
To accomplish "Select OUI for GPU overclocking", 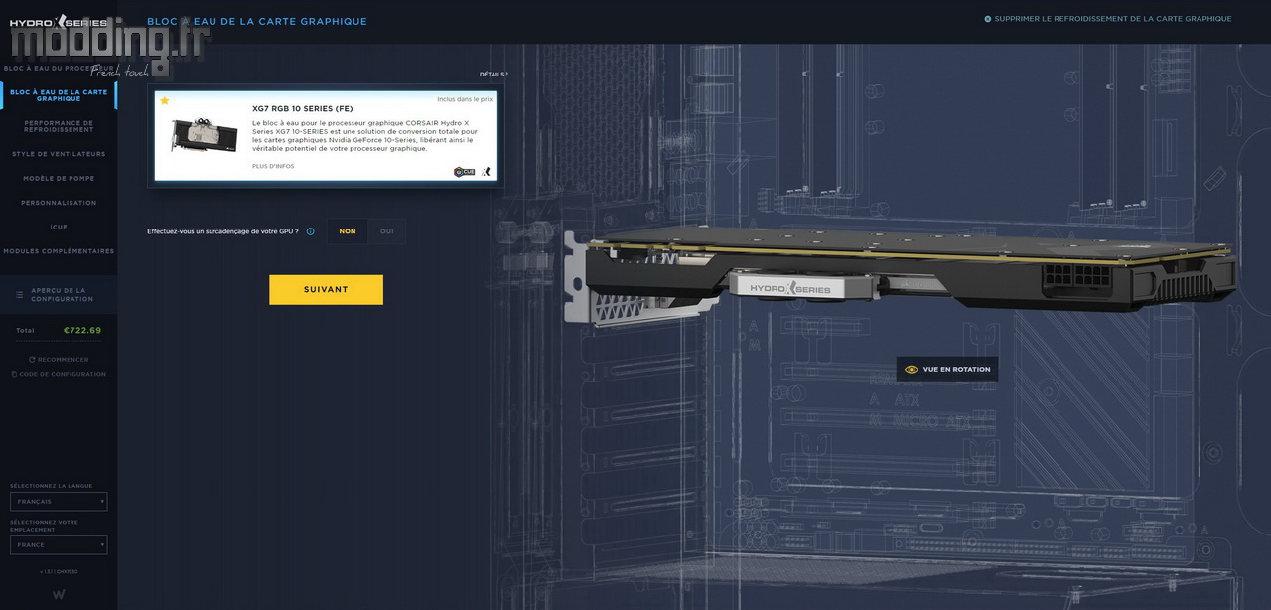I will click(x=387, y=231).
